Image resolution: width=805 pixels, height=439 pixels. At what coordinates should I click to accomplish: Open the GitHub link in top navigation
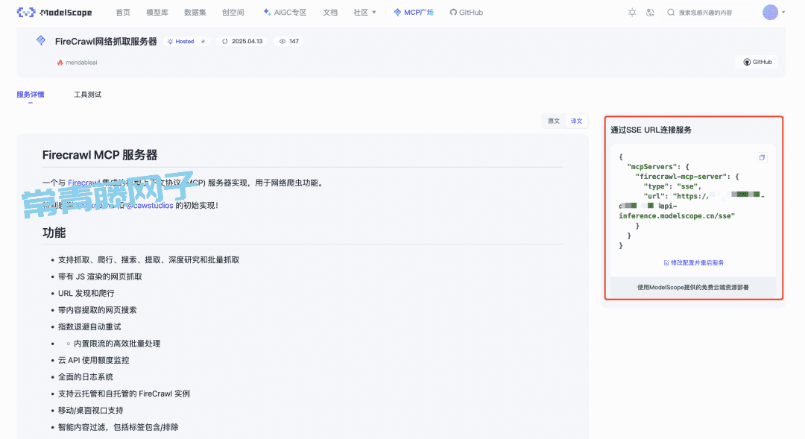466,13
